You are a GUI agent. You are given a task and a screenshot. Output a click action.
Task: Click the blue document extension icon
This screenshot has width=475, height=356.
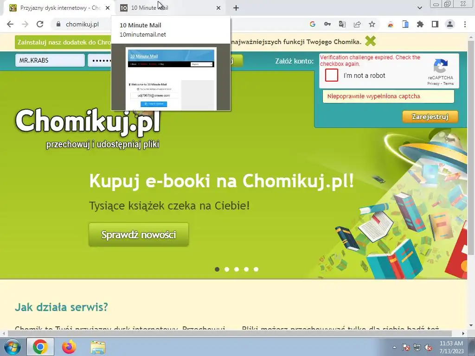click(x=405, y=24)
